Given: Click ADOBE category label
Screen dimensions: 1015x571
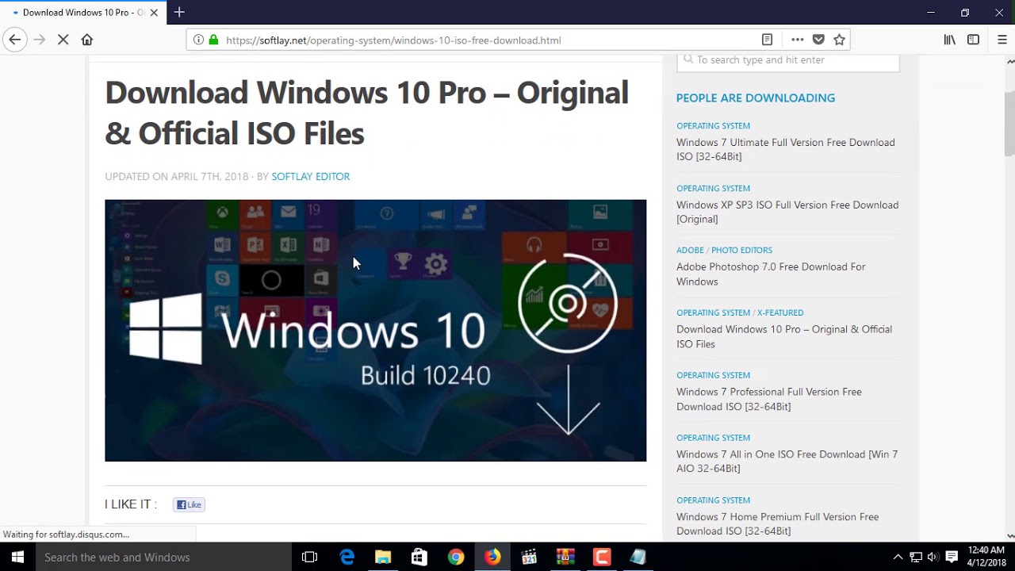Looking at the screenshot, I should (690, 250).
